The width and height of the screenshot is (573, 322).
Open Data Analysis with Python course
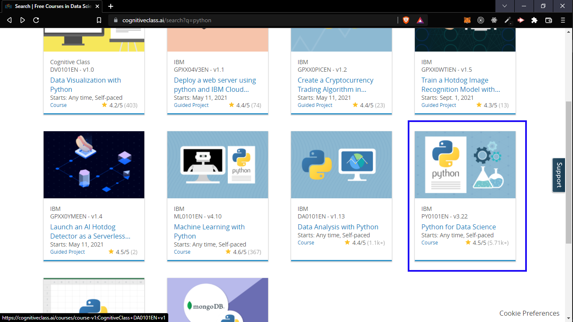click(338, 227)
